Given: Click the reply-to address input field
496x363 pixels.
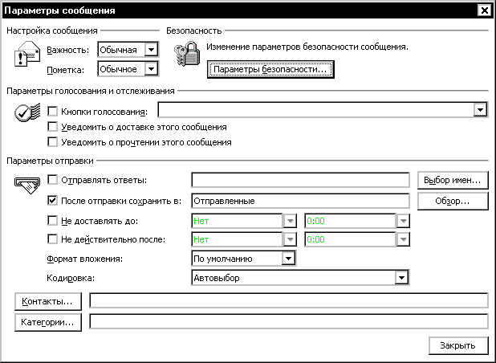Looking at the screenshot, I should (x=300, y=180).
